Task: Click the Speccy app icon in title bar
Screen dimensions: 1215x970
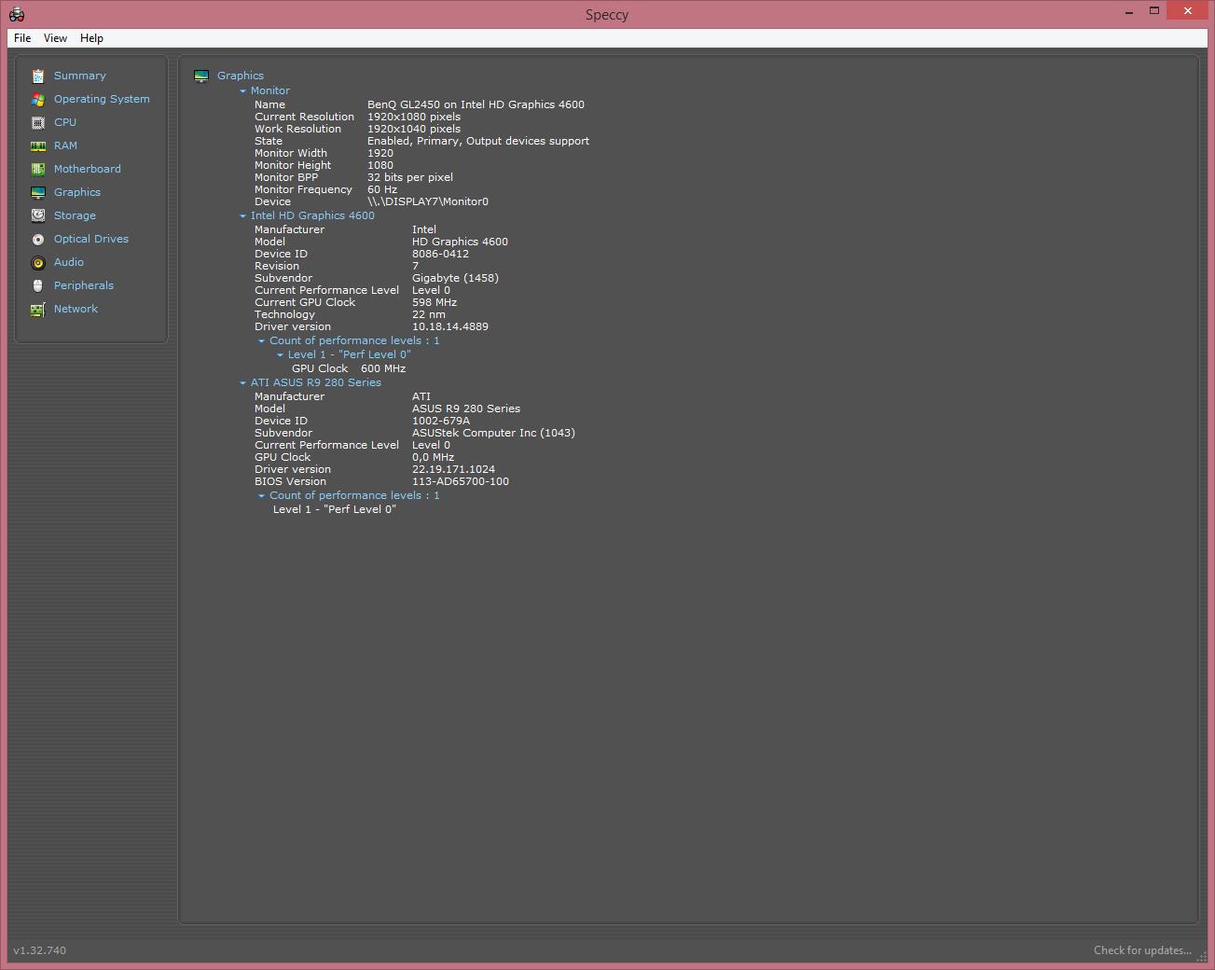Action: coord(16,14)
